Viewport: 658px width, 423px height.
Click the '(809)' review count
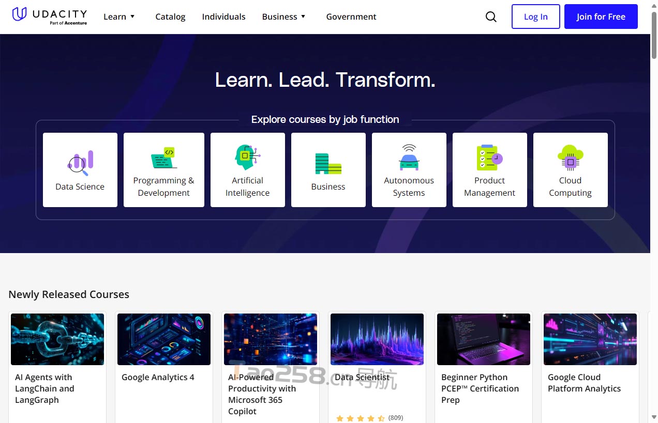click(x=396, y=418)
